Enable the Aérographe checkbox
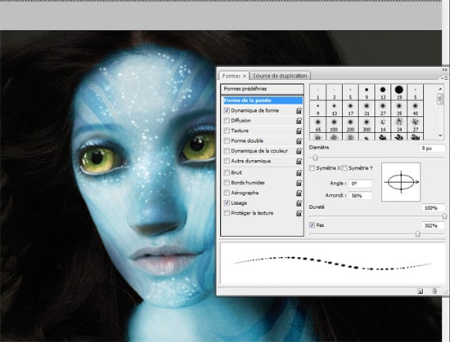The image size is (450, 342). pos(227,193)
